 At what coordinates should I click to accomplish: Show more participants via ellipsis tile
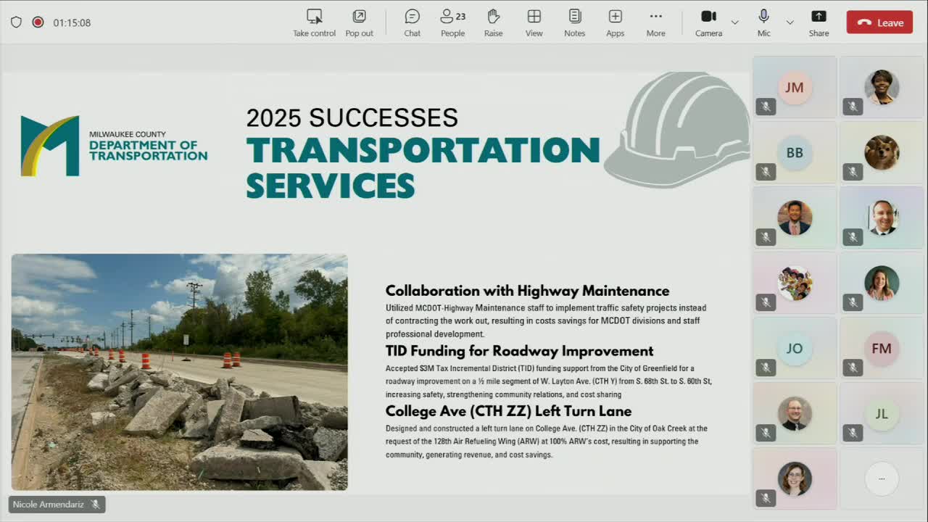882,478
